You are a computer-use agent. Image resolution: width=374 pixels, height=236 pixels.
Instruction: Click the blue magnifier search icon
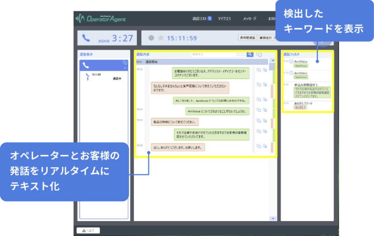pyautogui.click(x=249, y=54)
